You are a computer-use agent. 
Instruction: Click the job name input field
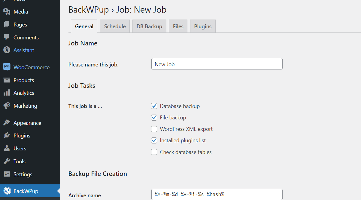[x=217, y=64]
